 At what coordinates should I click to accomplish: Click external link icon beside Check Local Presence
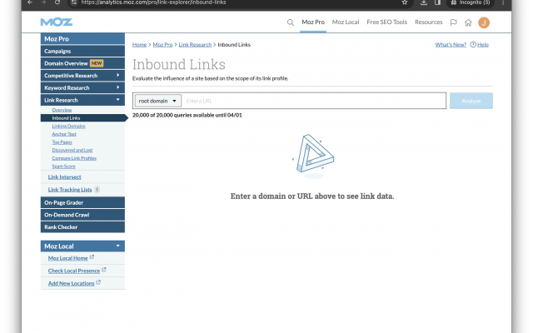pyautogui.click(x=104, y=270)
